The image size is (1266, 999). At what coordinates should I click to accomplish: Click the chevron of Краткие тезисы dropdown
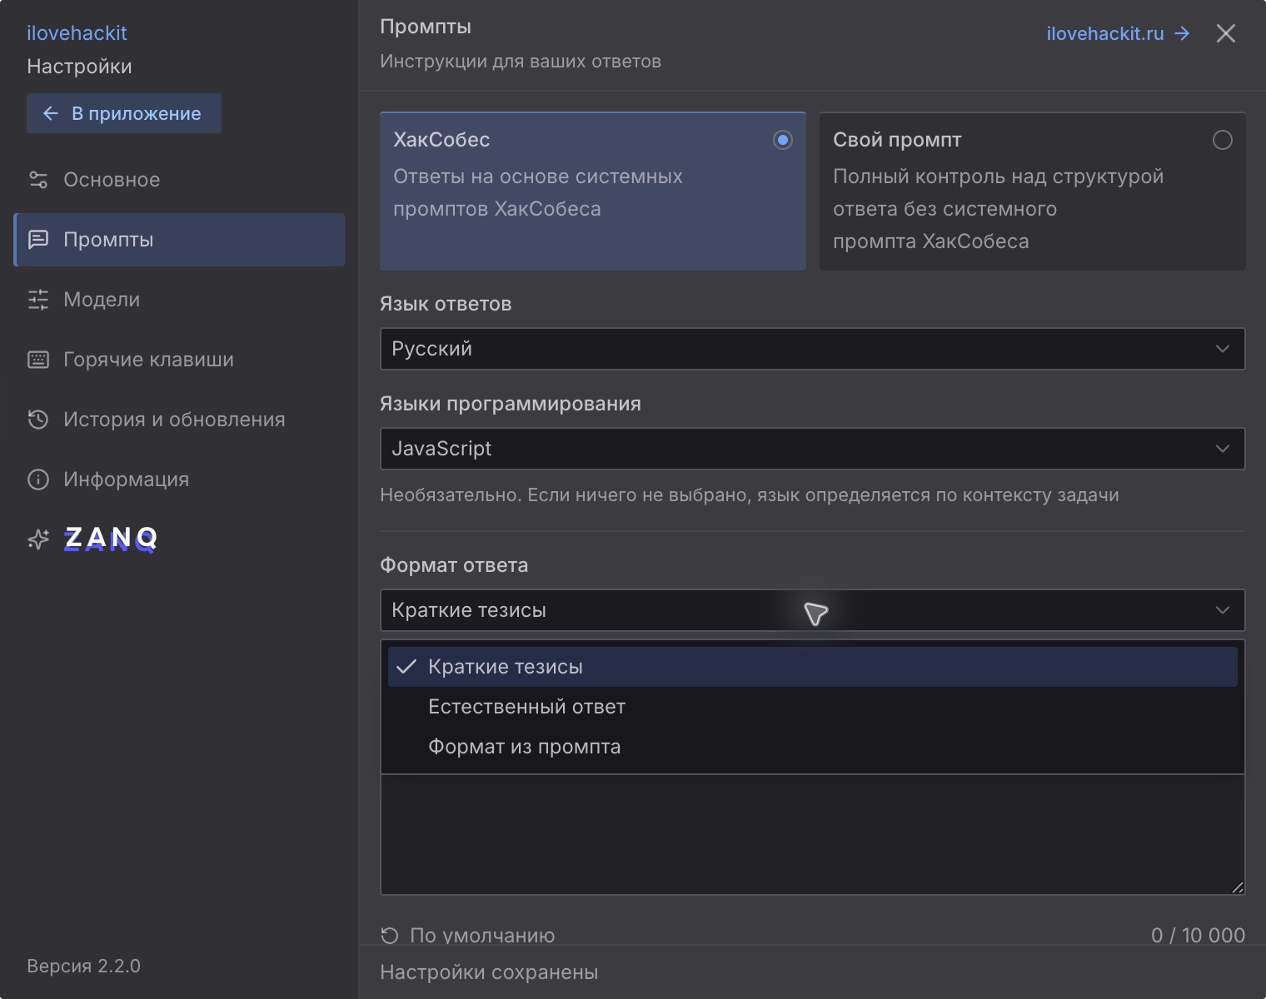click(x=1222, y=610)
